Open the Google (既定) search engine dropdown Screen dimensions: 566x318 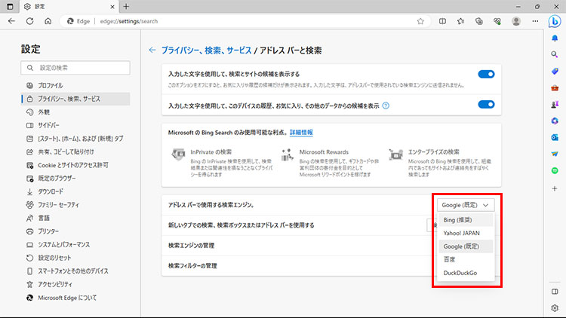click(x=466, y=204)
